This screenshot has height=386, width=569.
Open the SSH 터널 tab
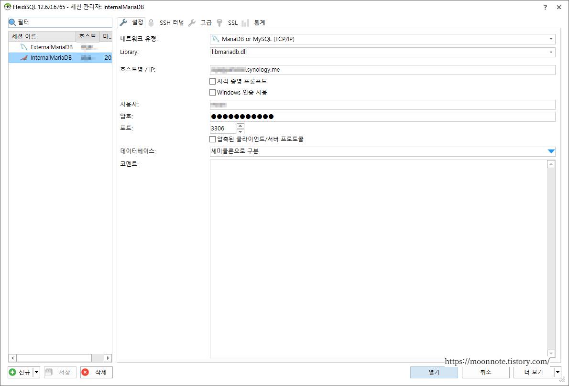point(167,23)
